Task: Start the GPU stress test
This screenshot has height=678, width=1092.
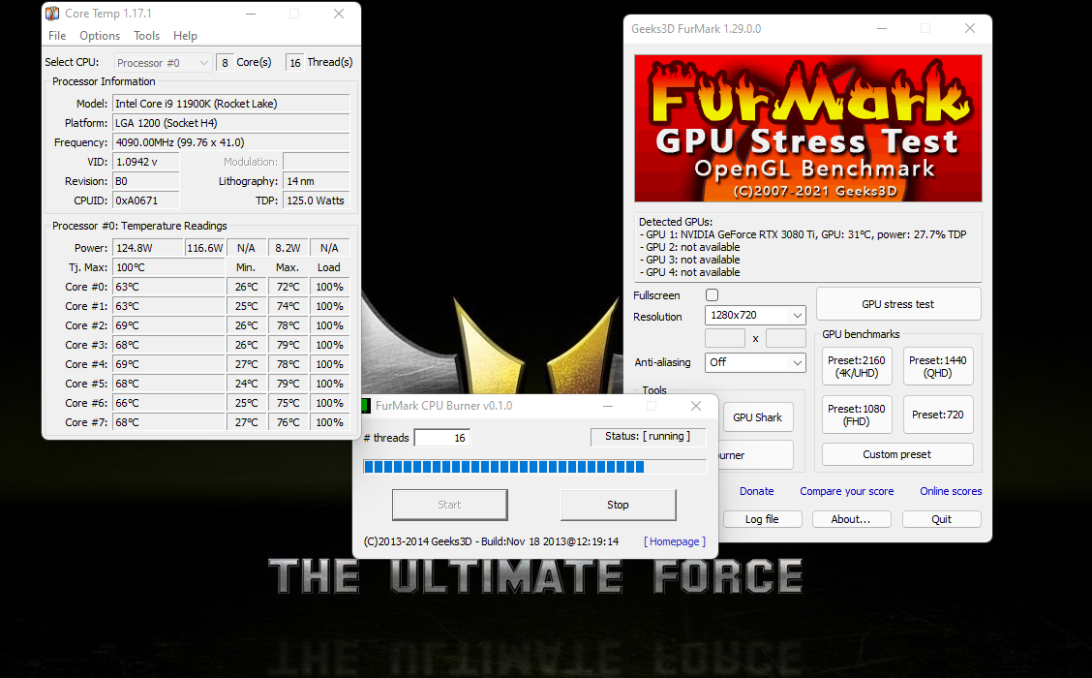Action: tap(897, 304)
